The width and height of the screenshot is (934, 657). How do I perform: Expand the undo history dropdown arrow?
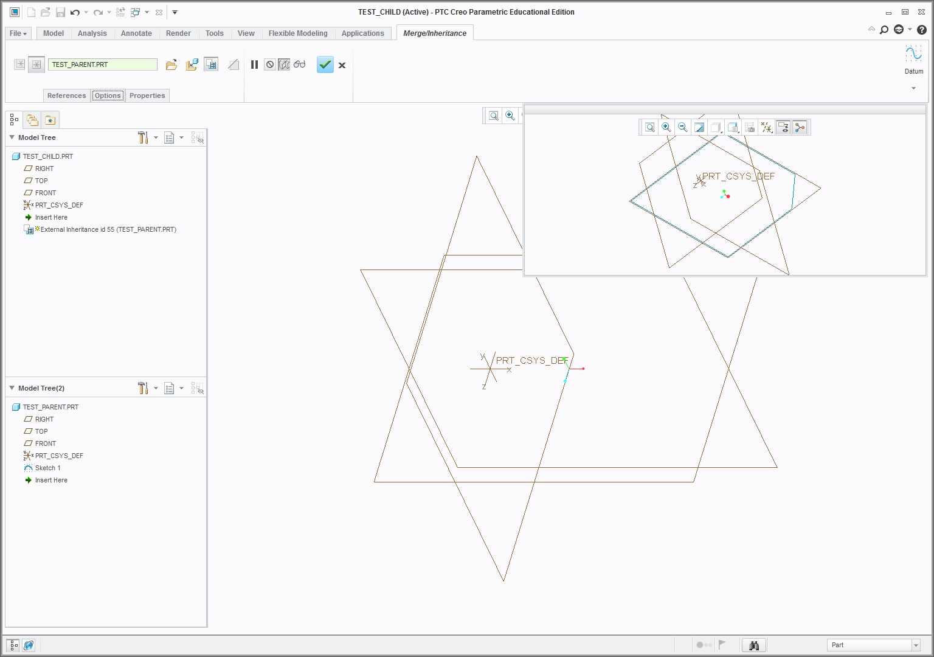point(86,12)
